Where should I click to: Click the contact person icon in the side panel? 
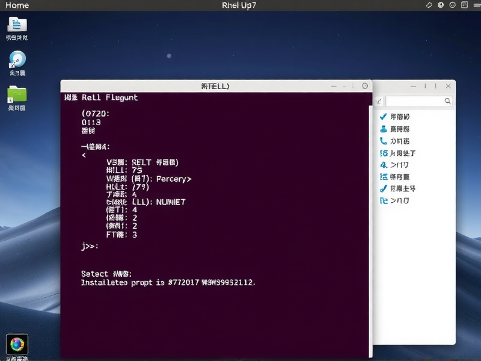coord(383,129)
